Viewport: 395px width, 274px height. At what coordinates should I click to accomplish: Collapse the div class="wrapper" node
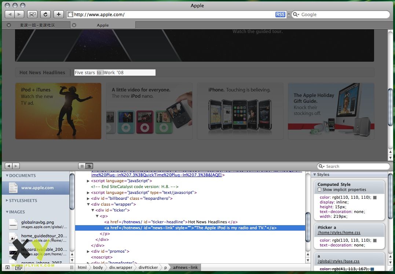coord(88,204)
